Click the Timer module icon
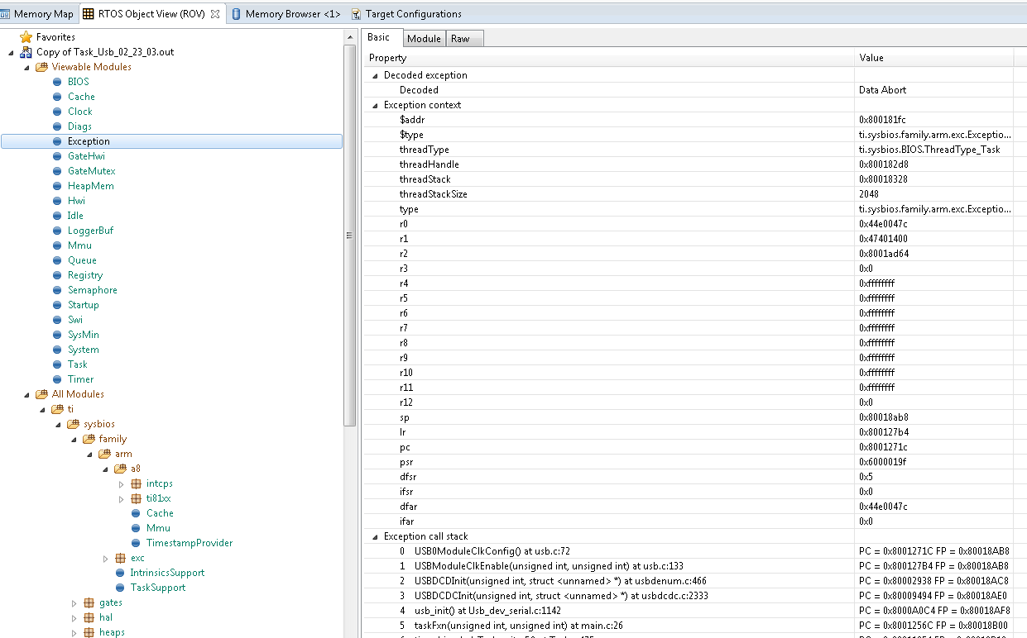This screenshot has width=1027, height=638. tap(57, 379)
